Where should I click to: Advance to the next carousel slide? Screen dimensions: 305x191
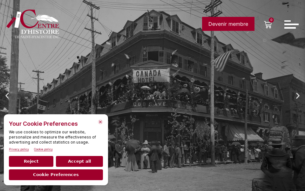coord(298,96)
